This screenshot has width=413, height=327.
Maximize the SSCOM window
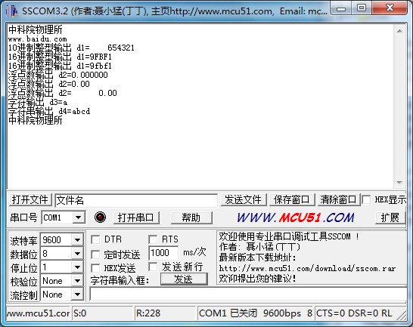362,8
